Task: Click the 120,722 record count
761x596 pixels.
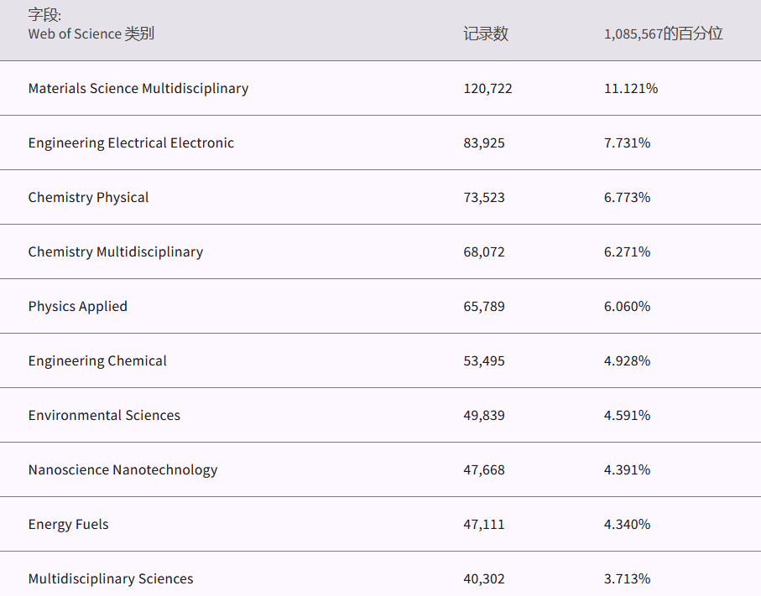Action: click(x=487, y=88)
